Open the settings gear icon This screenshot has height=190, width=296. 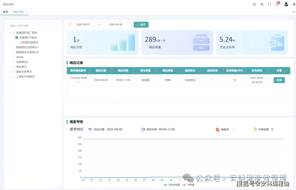(x=294, y=4)
